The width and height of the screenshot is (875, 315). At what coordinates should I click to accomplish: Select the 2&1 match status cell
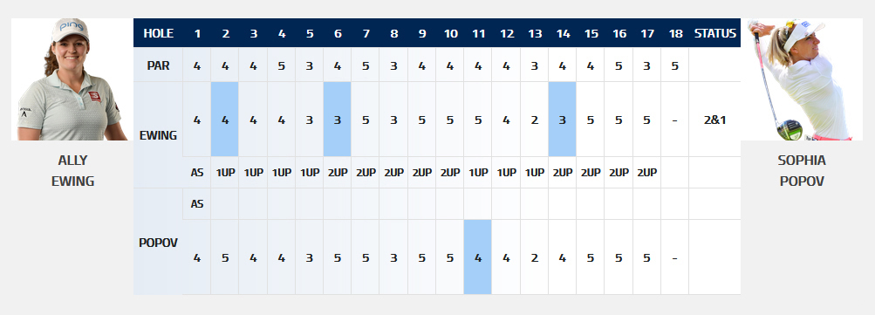pyautogui.click(x=714, y=120)
